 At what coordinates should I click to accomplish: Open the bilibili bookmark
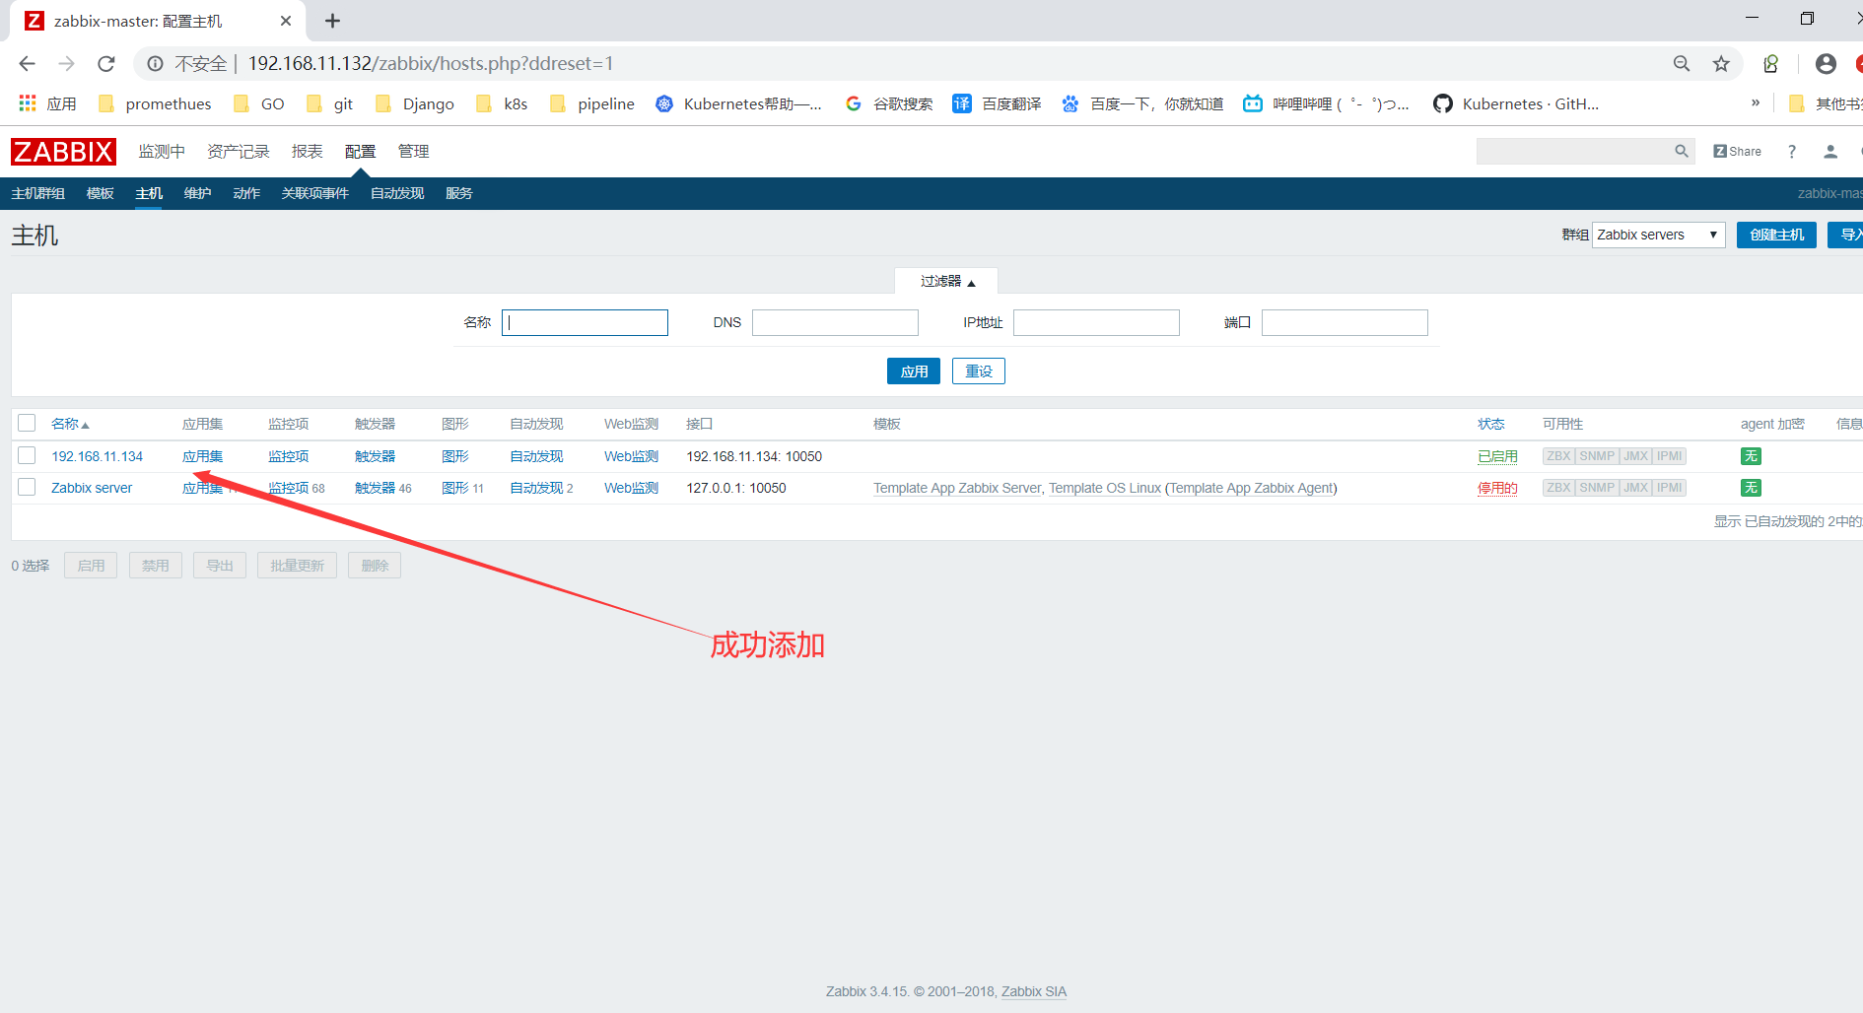tap(1326, 103)
